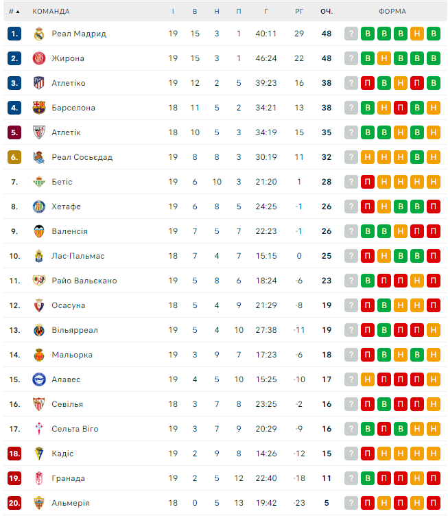Image resolution: width=448 pixels, height=516 pixels.
Task: Click the Real Madrid club crest
Action: point(38,34)
